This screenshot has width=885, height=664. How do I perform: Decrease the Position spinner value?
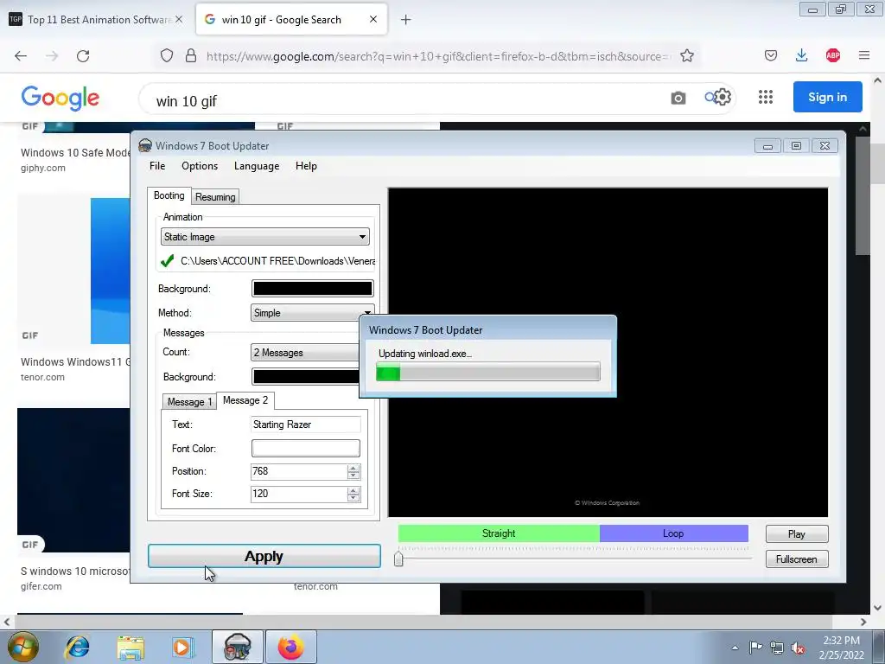[353, 476]
